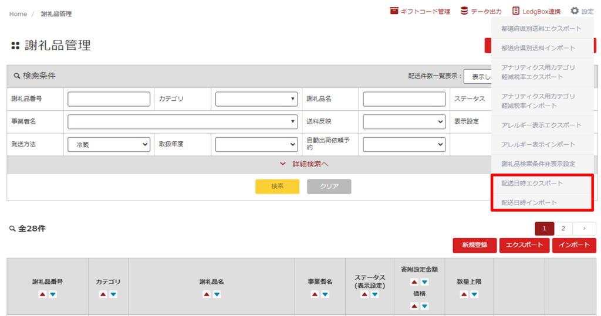Click the 謝礼品番号 text input field
The width and height of the screenshot is (601, 316).
click(x=109, y=99)
